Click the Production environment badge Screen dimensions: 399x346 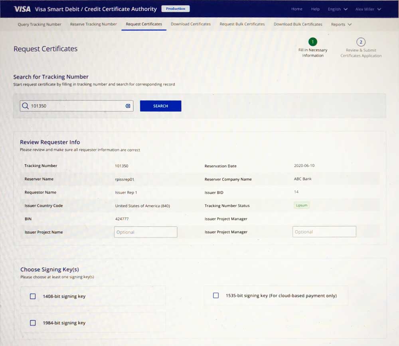(176, 9)
